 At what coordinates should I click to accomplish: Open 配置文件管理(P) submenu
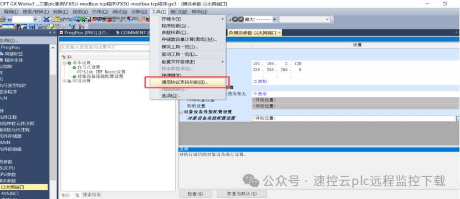coord(188,62)
